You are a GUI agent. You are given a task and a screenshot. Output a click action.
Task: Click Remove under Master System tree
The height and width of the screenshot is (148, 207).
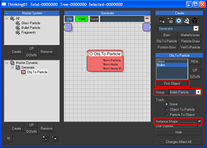click(47, 52)
